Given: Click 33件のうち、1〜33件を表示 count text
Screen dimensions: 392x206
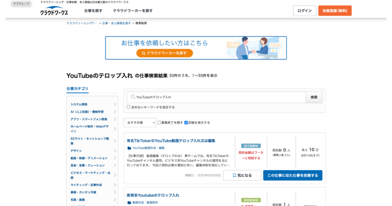Looking at the screenshot, I should [193, 75].
